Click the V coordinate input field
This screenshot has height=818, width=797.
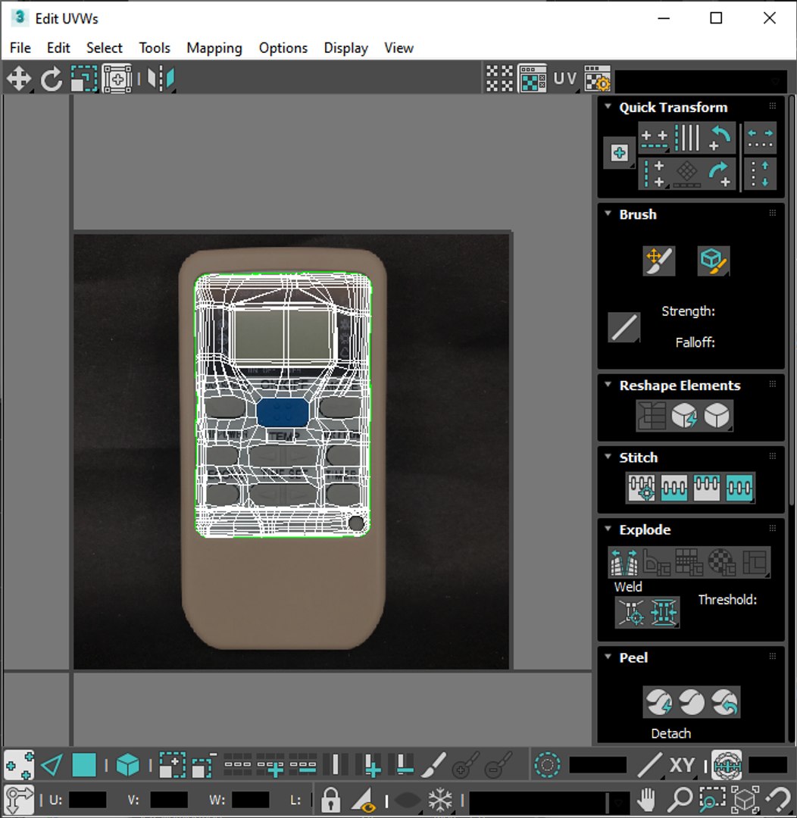[x=169, y=800]
